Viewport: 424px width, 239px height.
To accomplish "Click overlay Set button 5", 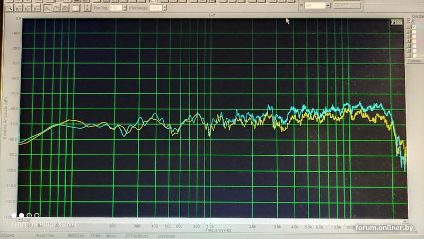I will tap(408, 46).
